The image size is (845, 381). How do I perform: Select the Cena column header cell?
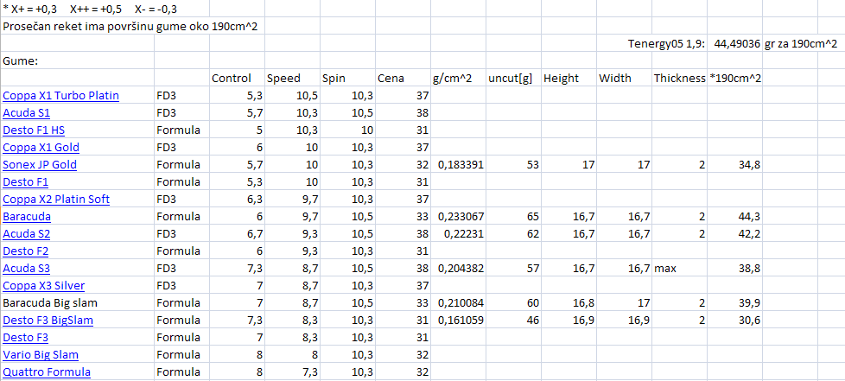pos(403,79)
